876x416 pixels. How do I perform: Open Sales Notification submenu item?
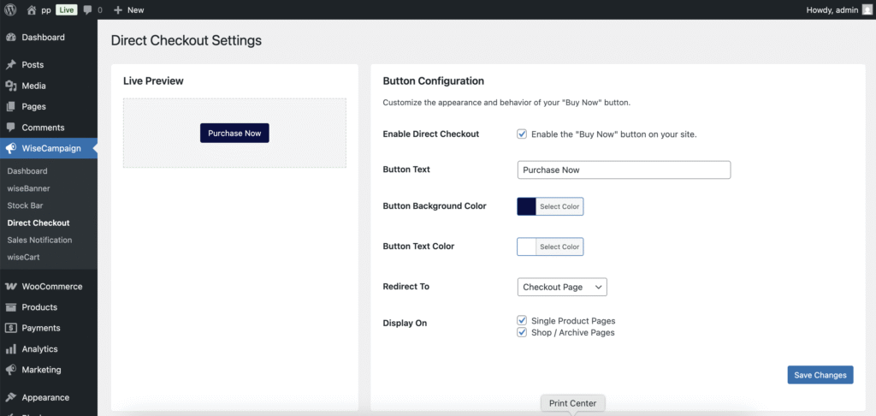coord(39,240)
